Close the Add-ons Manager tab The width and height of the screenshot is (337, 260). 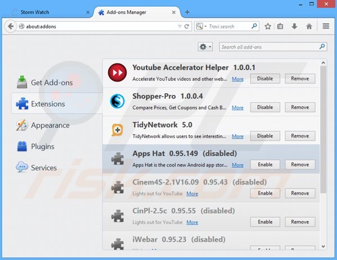click(174, 12)
